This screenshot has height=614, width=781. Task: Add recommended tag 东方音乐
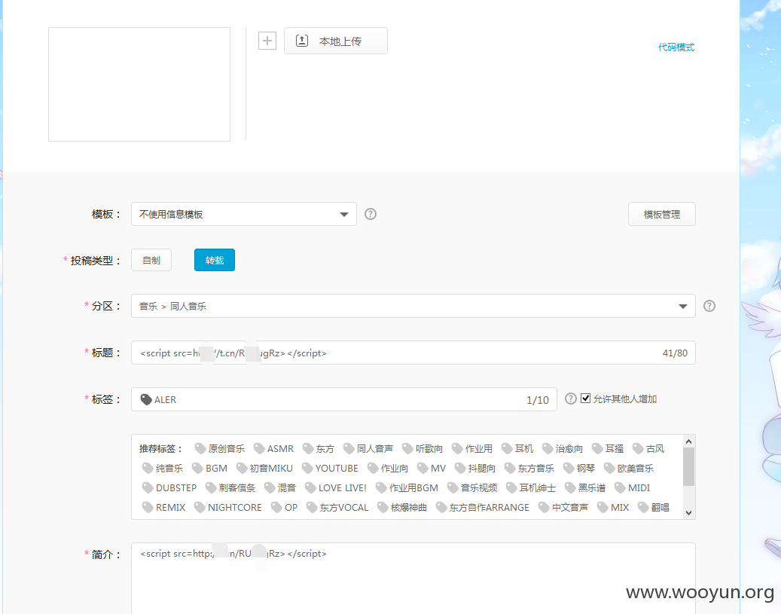pyautogui.click(x=529, y=468)
